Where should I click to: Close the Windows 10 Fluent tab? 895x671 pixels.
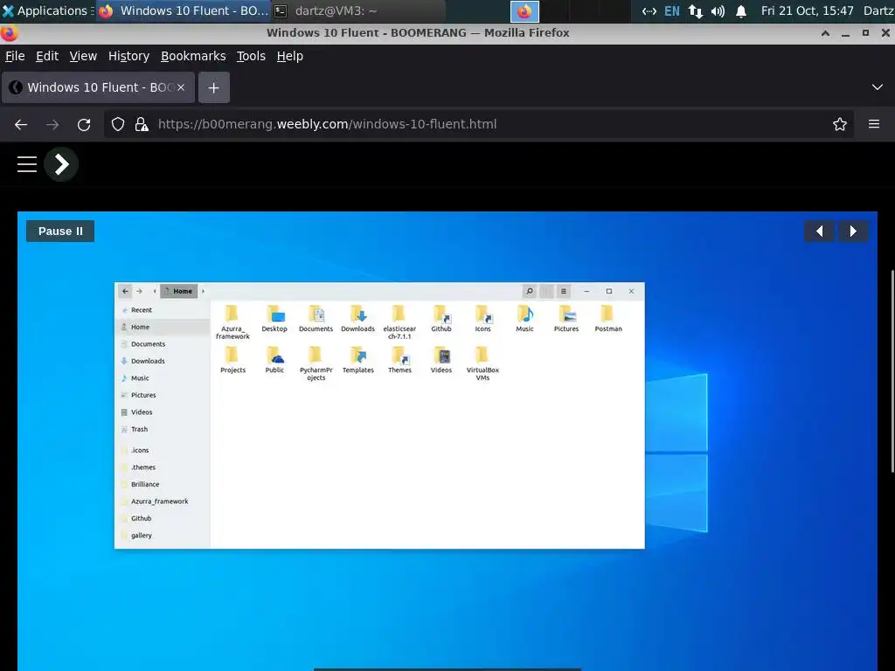click(181, 87)
